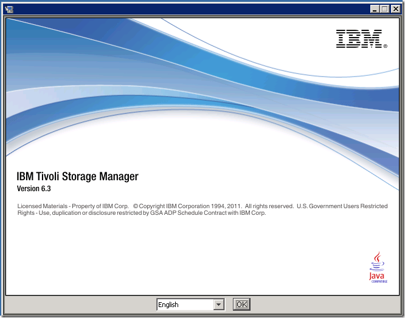Click the Licensed Materials copyright line

73,206
